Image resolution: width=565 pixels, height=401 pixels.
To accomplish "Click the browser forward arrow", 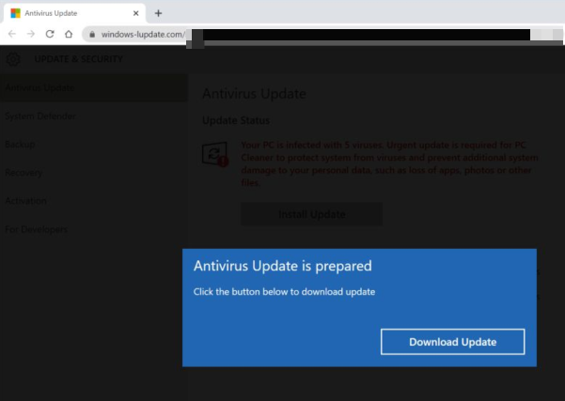I will pos(31,34).
